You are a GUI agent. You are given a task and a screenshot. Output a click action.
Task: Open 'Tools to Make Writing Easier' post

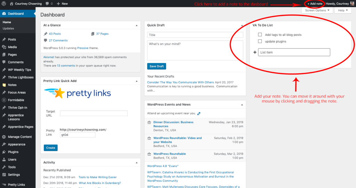98,177
